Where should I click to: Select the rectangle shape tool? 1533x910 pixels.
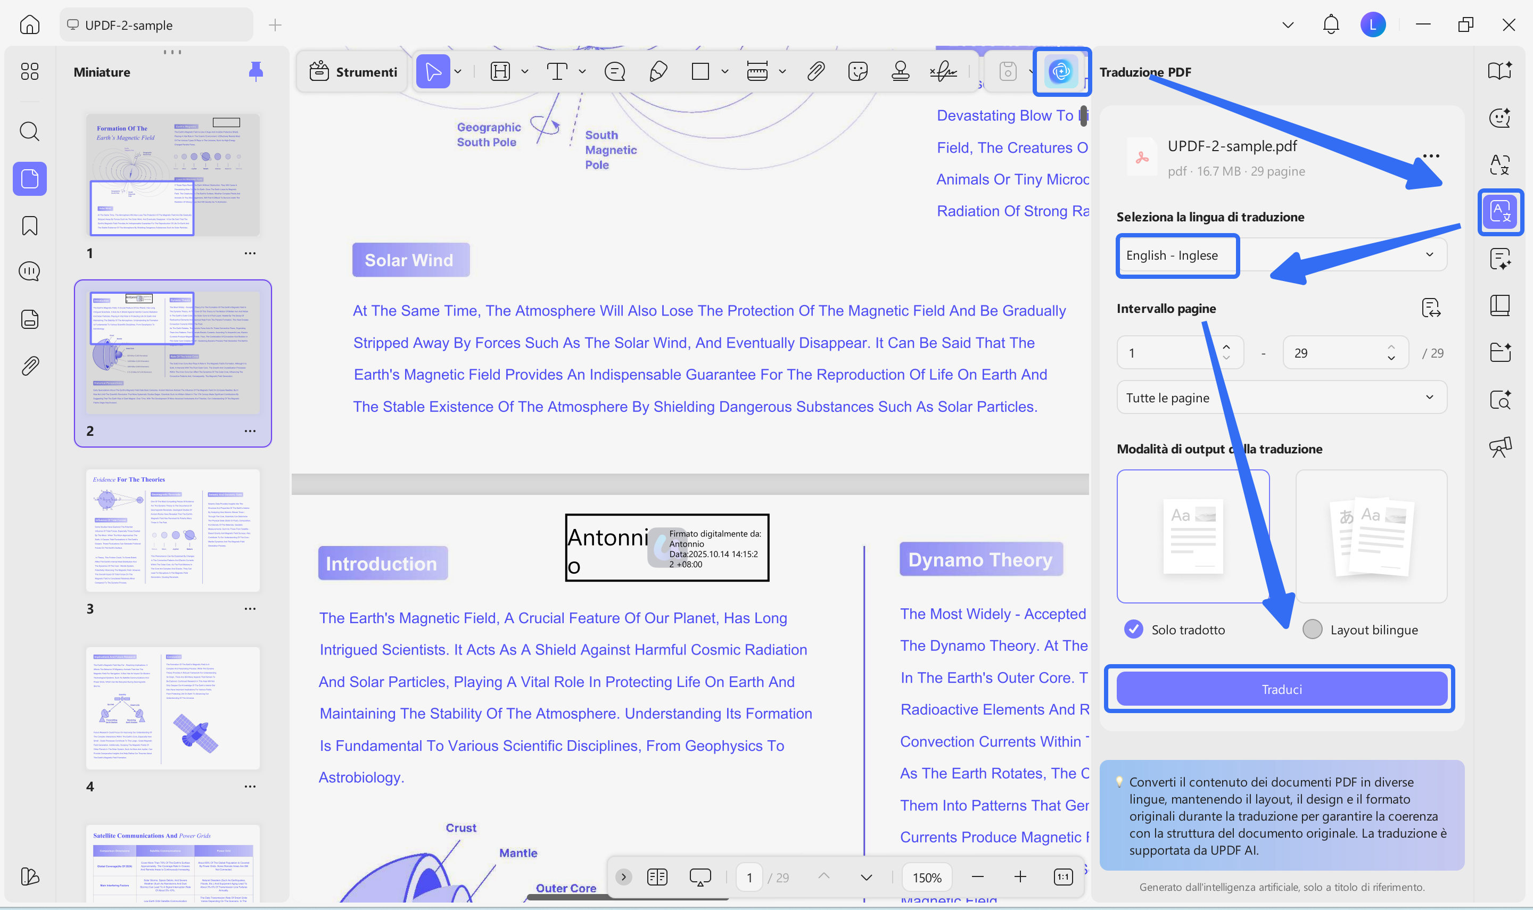700,72
